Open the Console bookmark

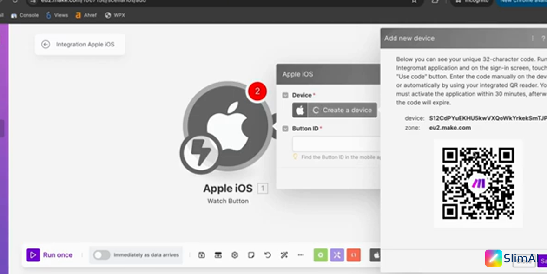(25, 15)
